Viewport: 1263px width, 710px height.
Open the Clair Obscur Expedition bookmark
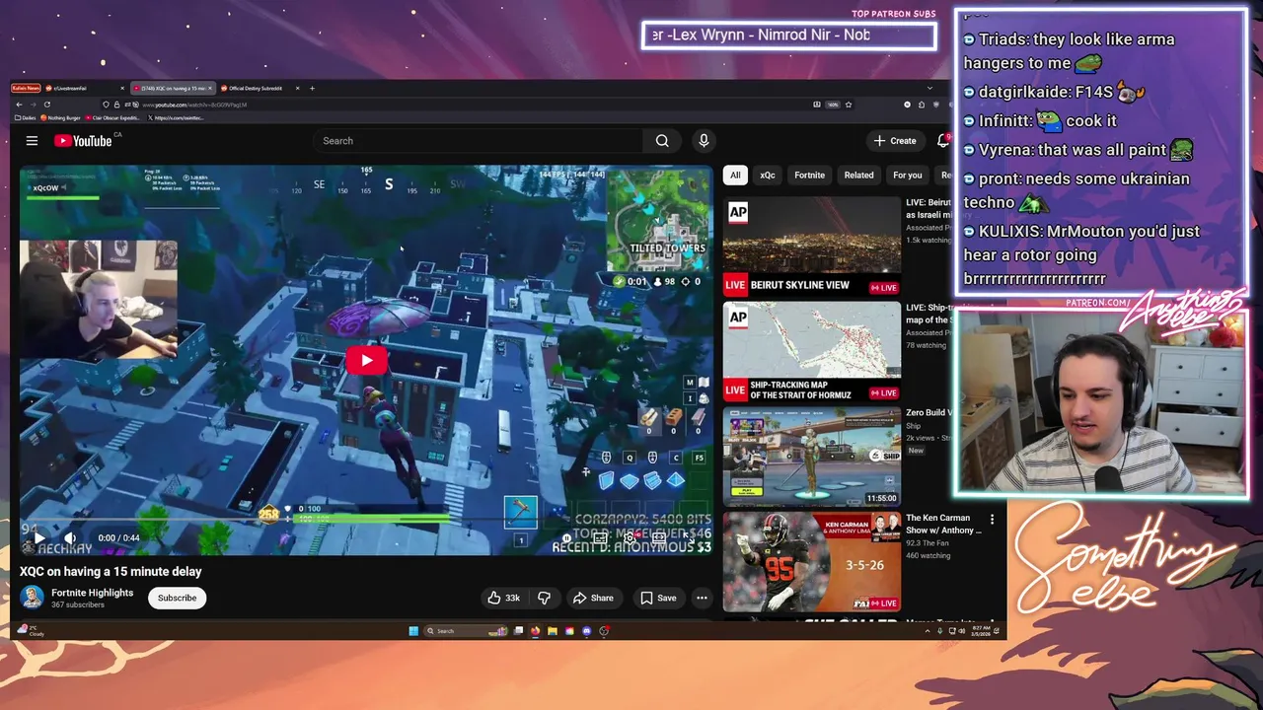(x=113, y=117)
